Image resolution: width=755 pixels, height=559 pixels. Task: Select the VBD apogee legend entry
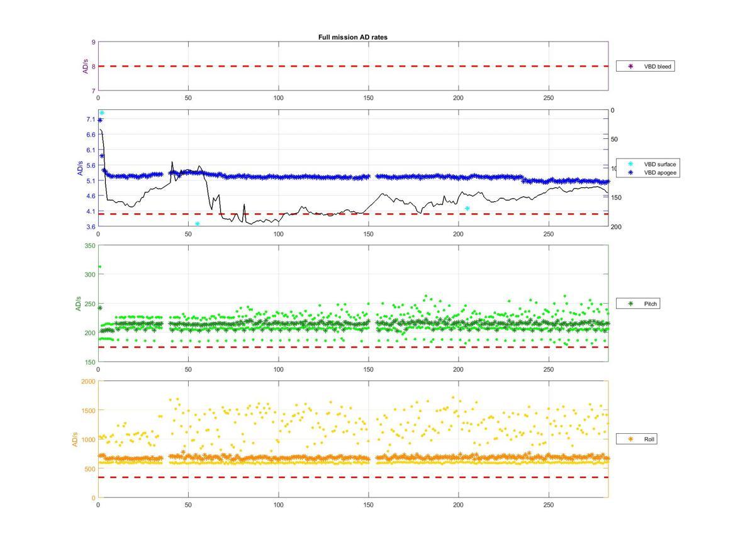(647, 172)
